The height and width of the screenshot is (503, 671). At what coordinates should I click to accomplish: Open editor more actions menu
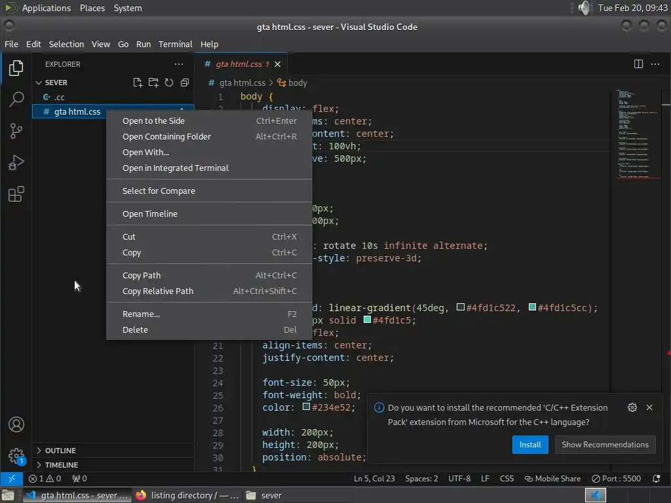pos(655,64)
